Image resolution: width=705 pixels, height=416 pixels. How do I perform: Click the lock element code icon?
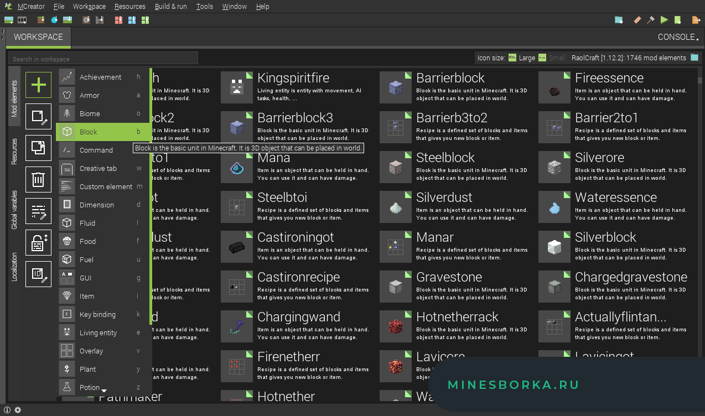tap(38, 242)
